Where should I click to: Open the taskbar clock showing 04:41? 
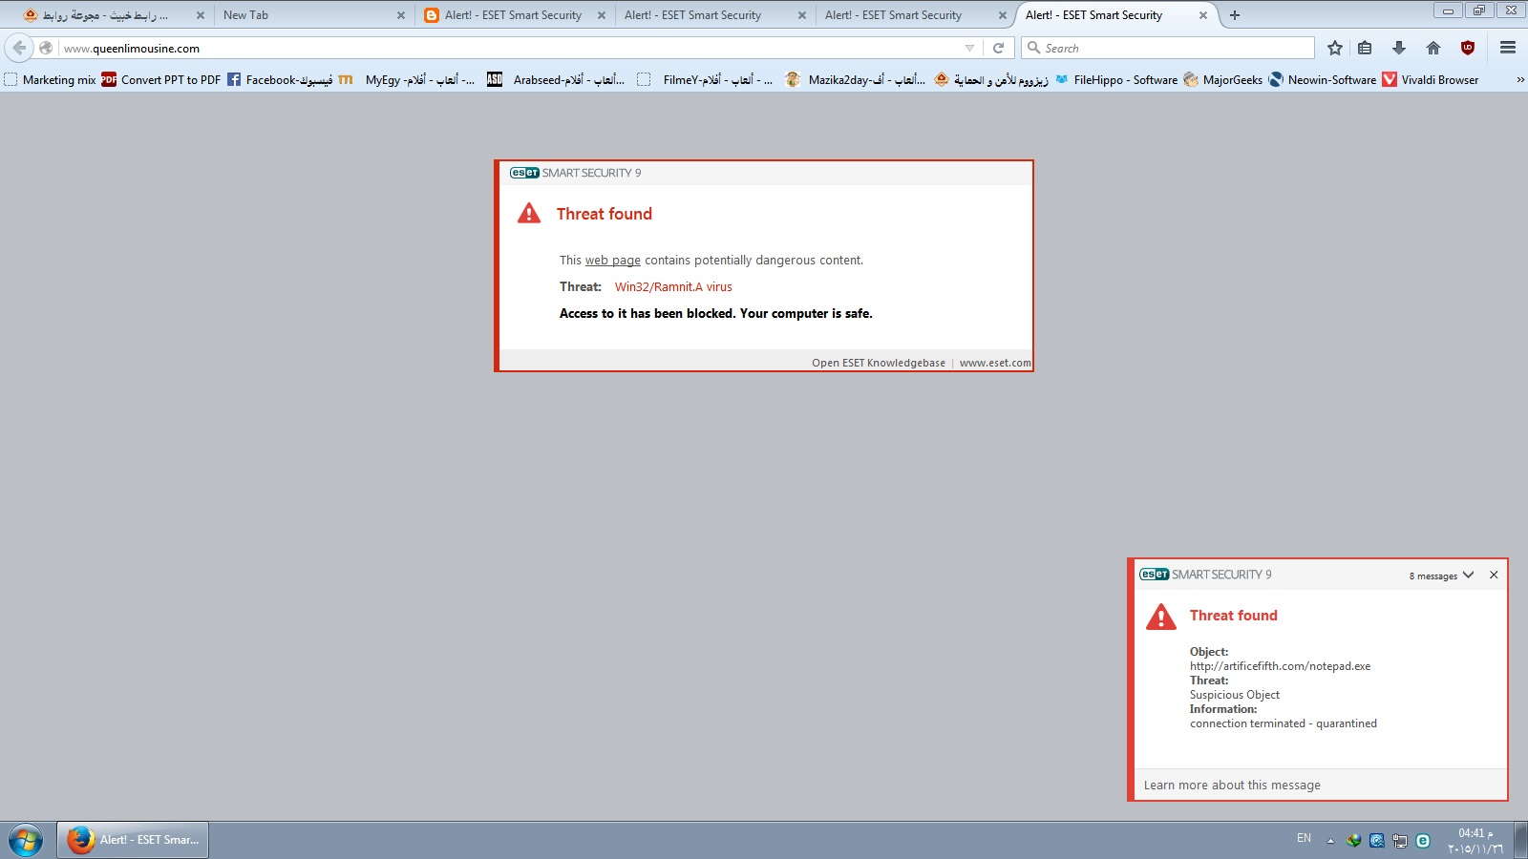(1475, 841)
